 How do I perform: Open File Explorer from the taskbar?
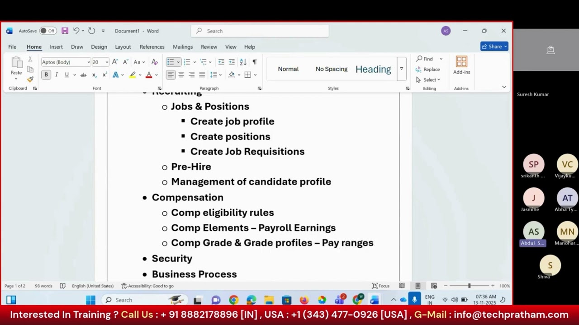coord(269,300)
